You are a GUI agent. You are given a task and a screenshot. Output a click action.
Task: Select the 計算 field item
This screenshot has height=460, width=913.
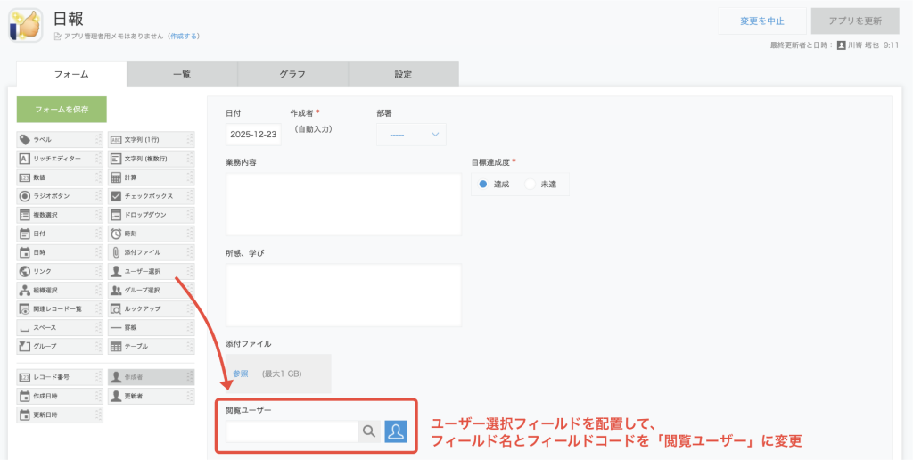(152, 177)
